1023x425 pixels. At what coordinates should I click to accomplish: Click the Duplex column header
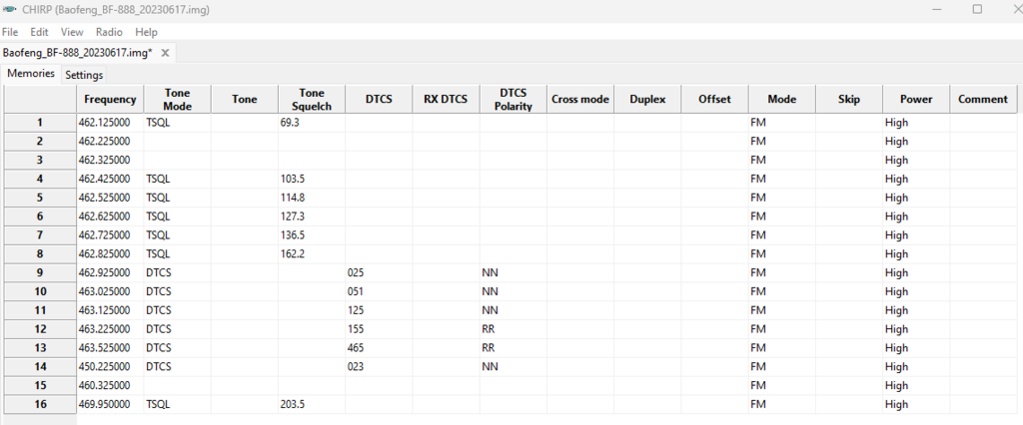pyautogui.click(x=647, y=99)
